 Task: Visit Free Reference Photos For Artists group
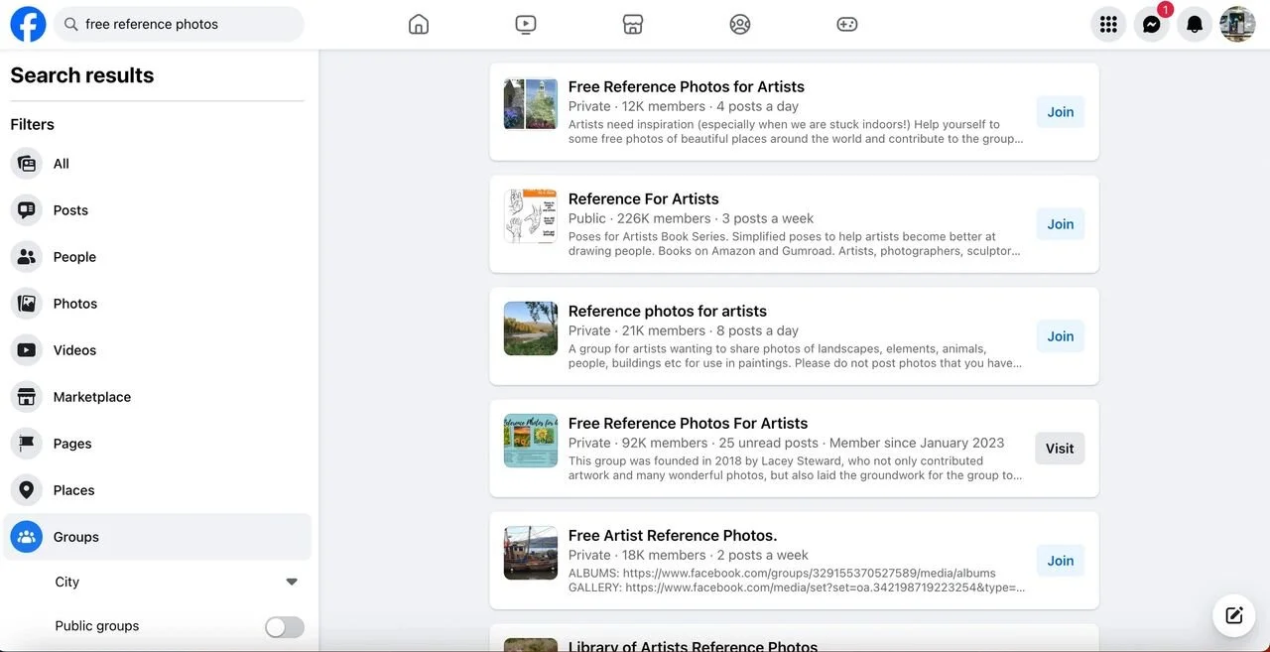(x=1060, y=449)
